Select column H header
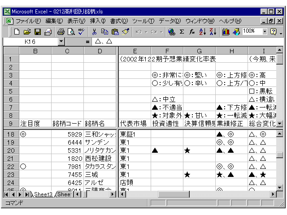 [232, 51]
